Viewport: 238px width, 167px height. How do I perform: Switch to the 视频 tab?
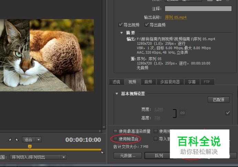pyautogui.click(x=132, y=82)
